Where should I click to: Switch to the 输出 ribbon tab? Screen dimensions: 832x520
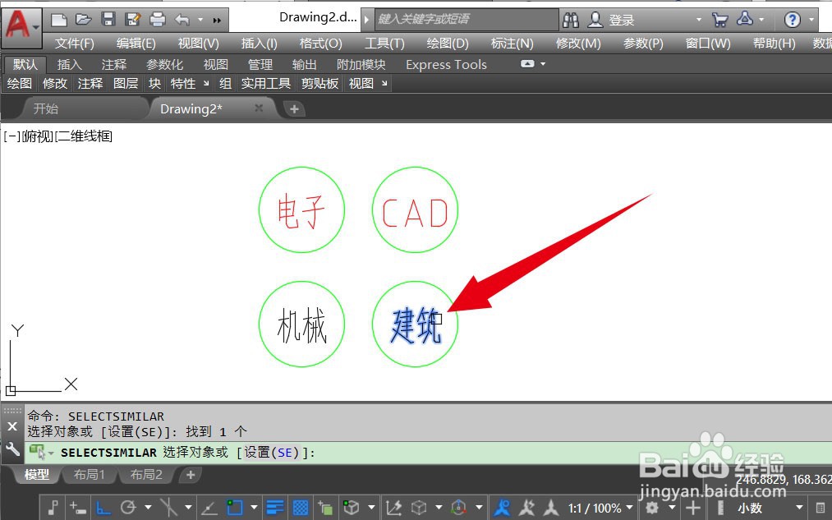(305, 65)
